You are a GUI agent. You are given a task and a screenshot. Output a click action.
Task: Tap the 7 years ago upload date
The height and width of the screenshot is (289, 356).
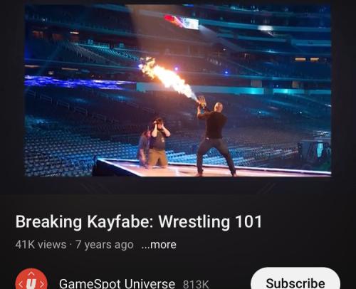pos(105,245)
